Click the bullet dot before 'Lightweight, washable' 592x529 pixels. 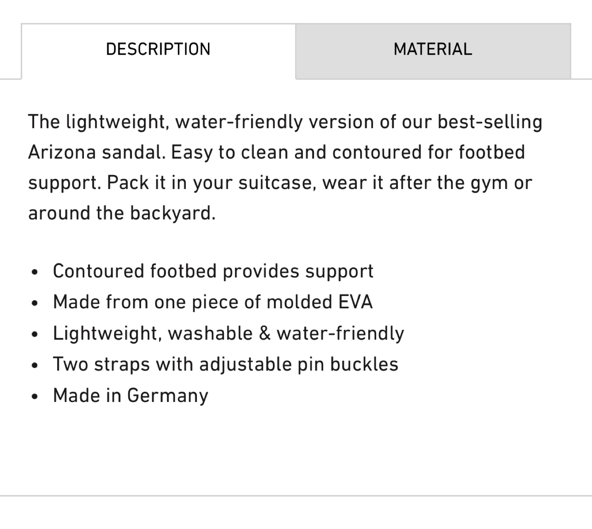tap(35, 334)
